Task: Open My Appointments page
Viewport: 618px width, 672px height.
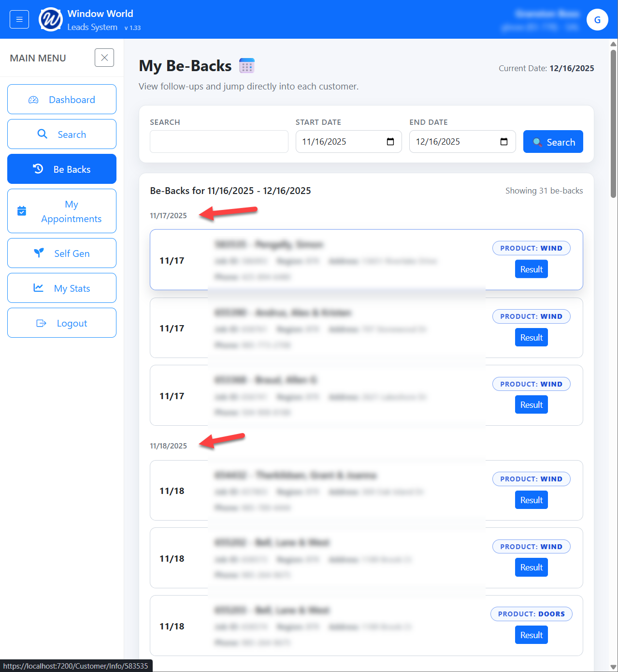Action: (62, 211)
